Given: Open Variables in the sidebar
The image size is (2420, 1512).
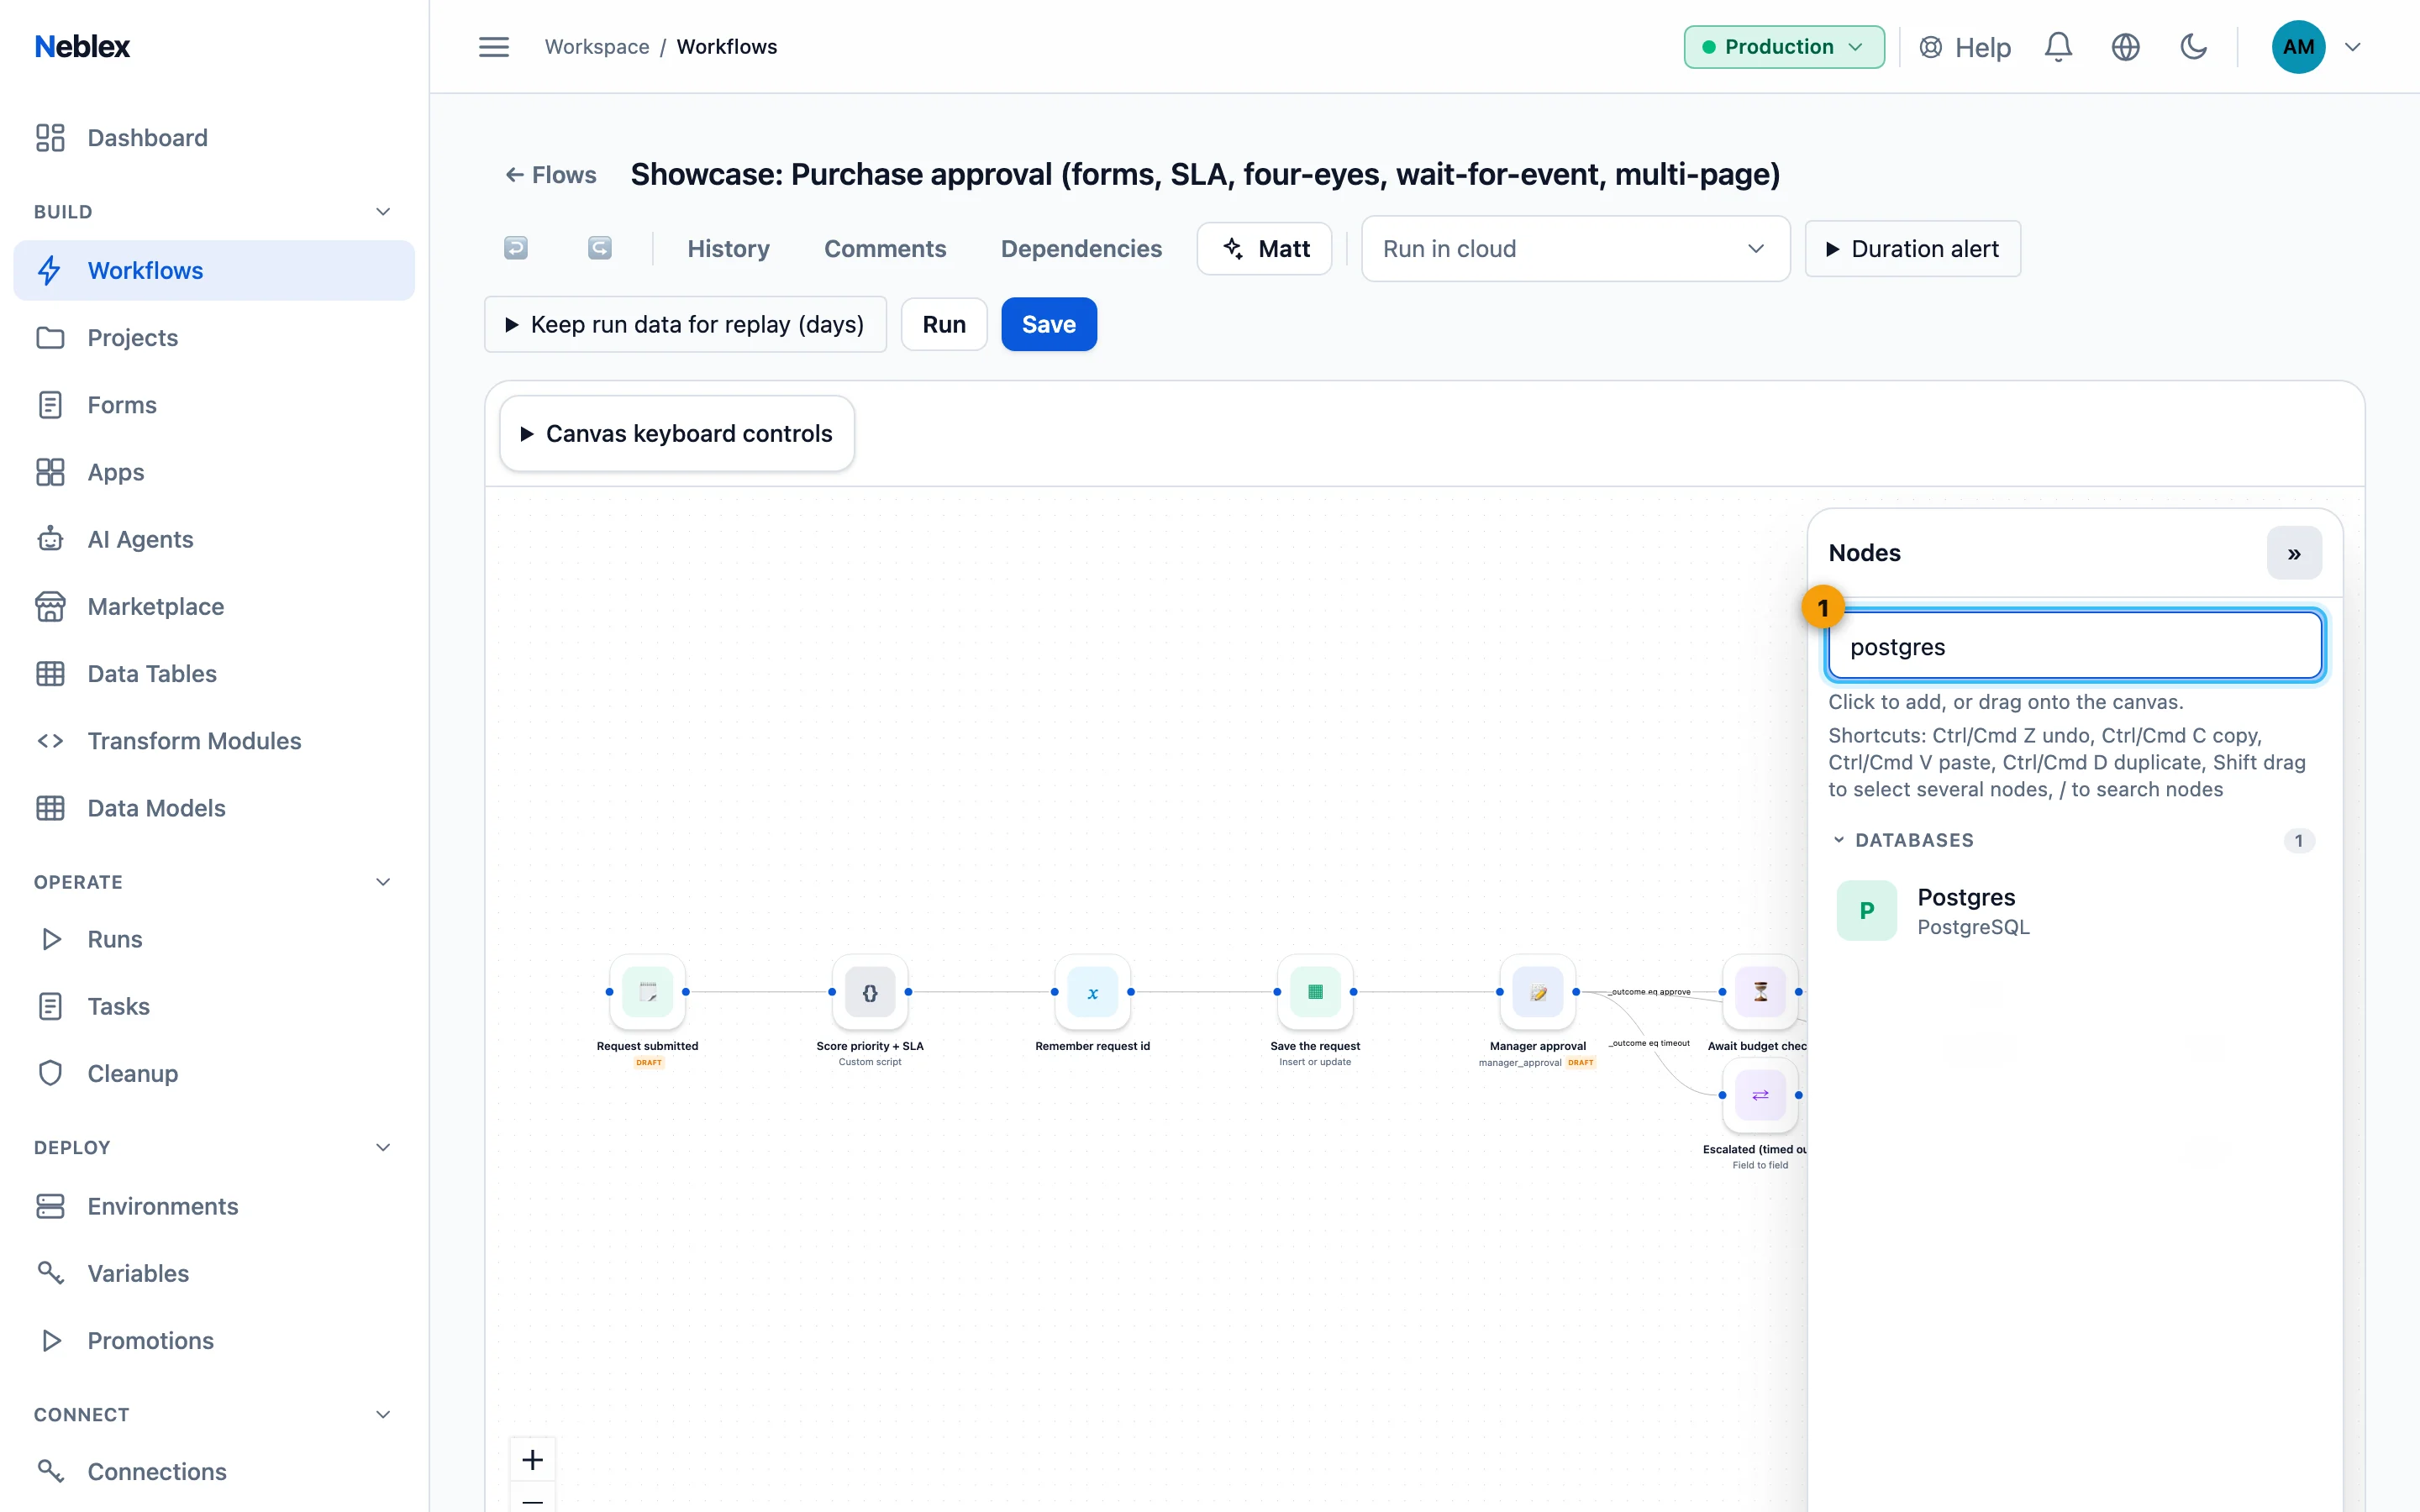Looking at the screenshot, I should coord(214,1273).
